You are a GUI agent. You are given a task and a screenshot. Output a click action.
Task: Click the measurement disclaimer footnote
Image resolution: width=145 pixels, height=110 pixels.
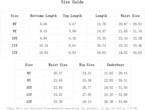pyautogui.click(x=72, y=108)
